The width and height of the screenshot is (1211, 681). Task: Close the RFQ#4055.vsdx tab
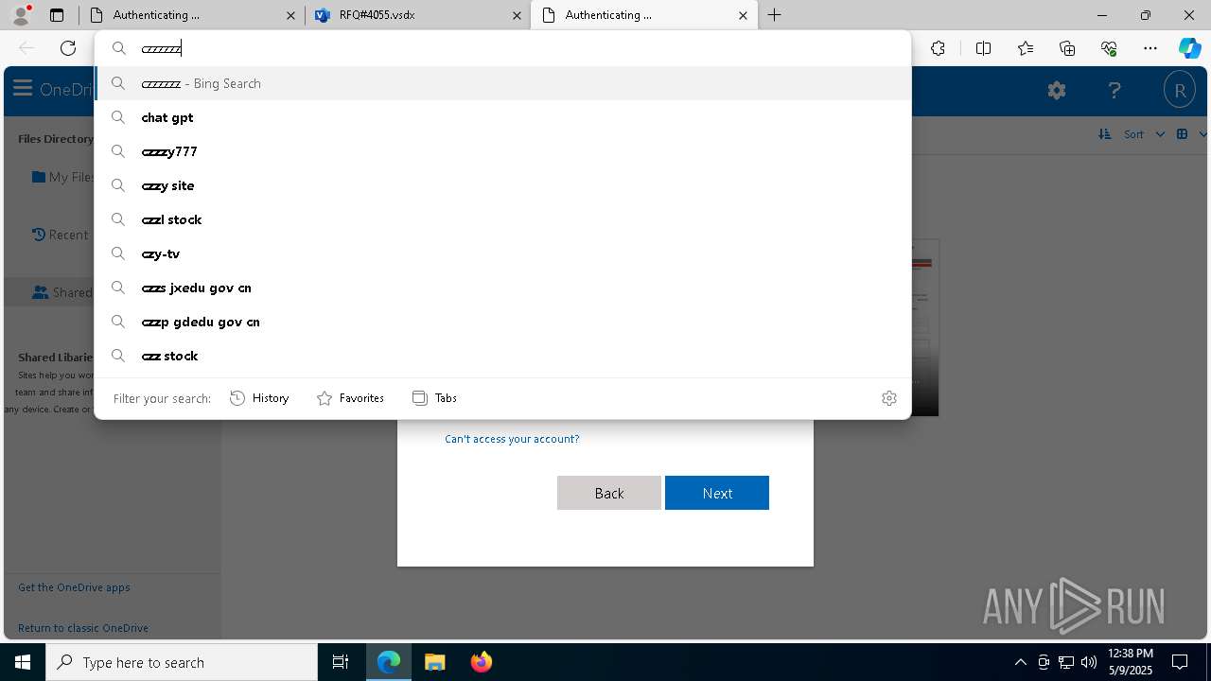(517, 15)
